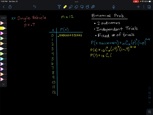Select the hand pointer tool
The width and height of the screenshot is (153, 115).
click(87, 7)
